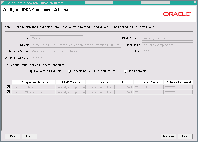Click the Oracle logo
This screenshot has height=142, width=198.
pyautogui.click(x=177, y=14)
